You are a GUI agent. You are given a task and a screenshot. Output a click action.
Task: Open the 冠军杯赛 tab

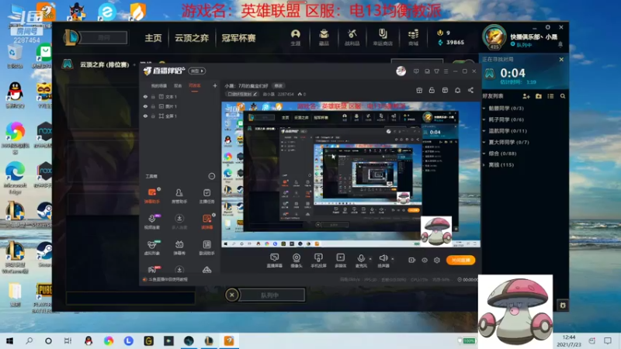[x=238, y=38]
